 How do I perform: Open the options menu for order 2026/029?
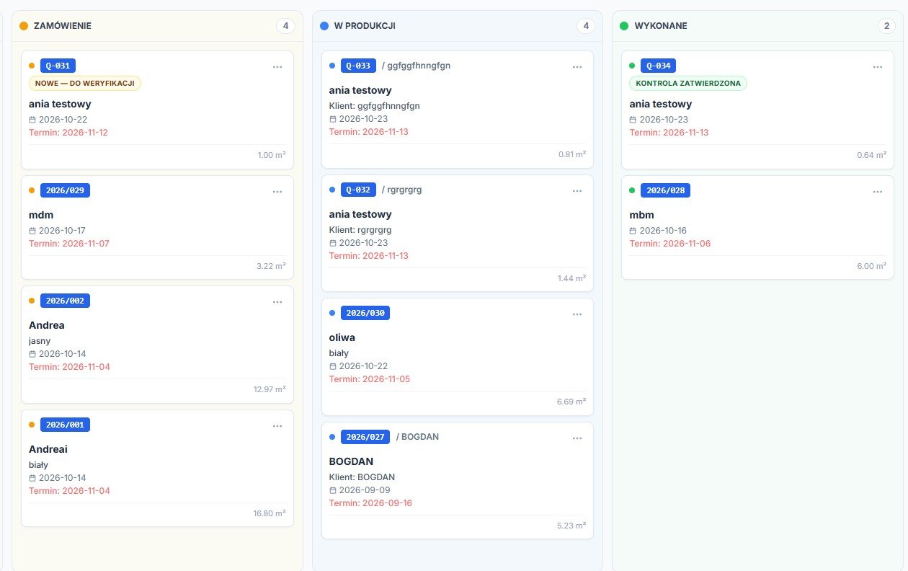click(x=277, y=192)
